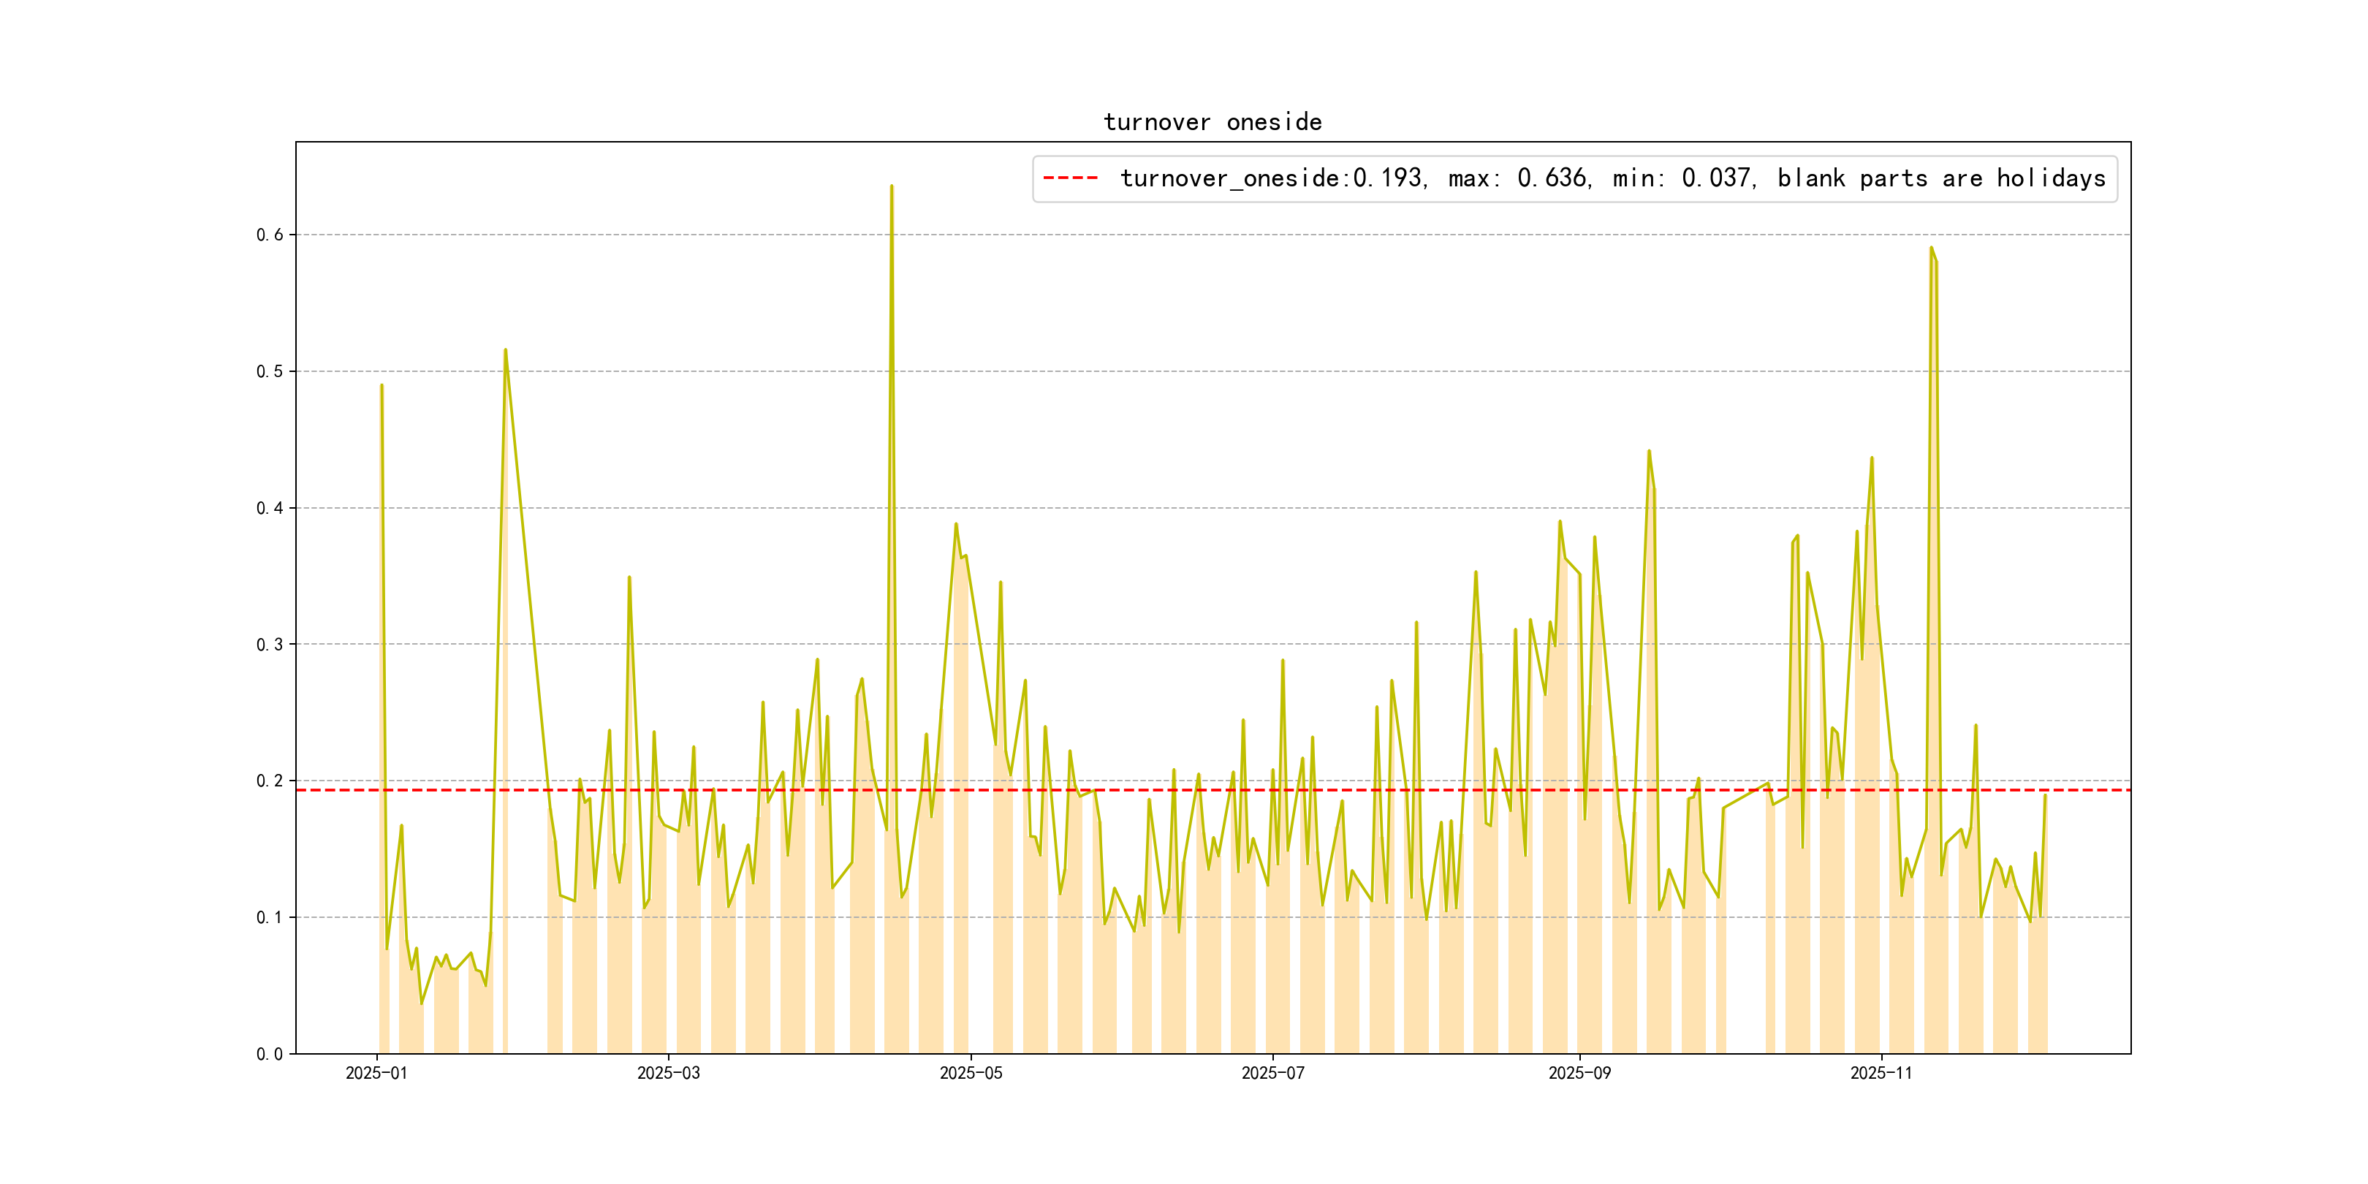Click the 2025-01 x-axis label
2368x1184 pixels.
pyautogui.click(x=376, y=1073)
